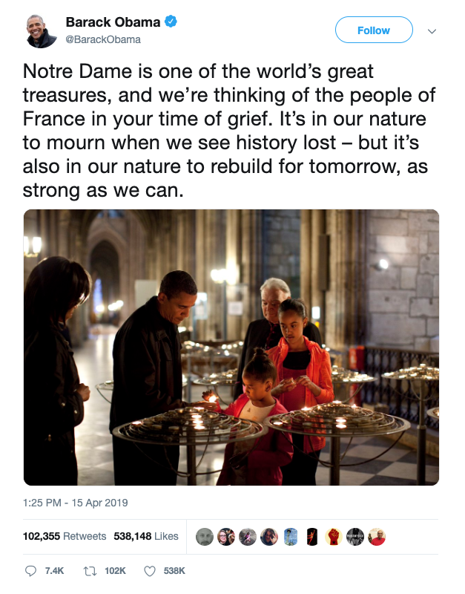Open the tweet options chevron dropdown
The image size is (465, 594).
[432, 31]
